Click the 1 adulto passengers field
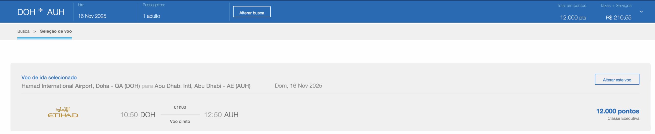This screenshot has width=655, height=134. point(151,16)
